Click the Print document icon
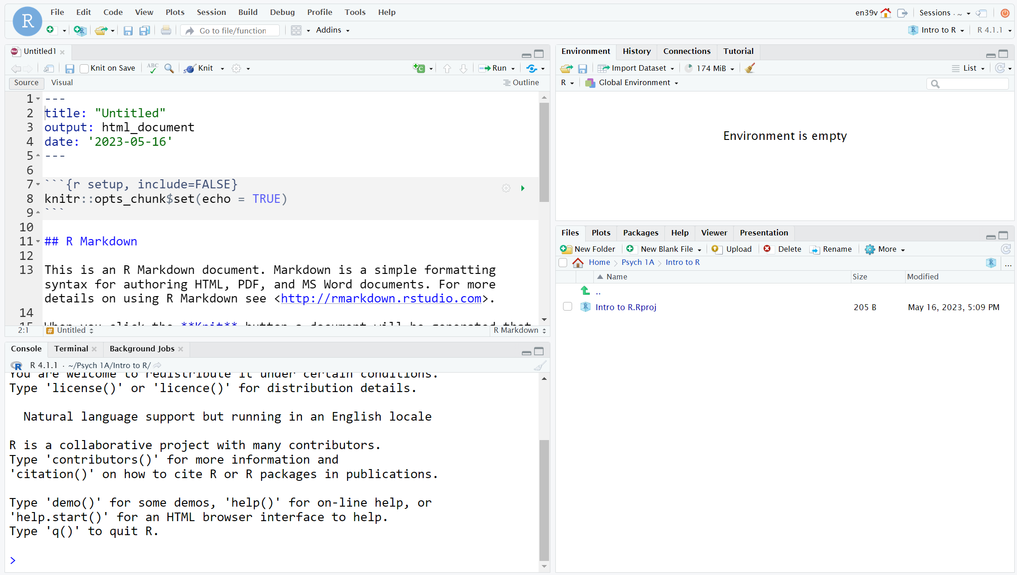This screenshot has height=575, width=1017. (166, 30)
